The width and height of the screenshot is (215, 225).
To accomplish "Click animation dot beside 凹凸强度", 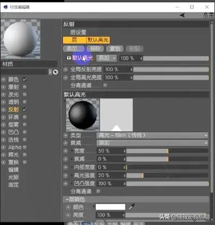I will pyautogui.click(x=66, y=183).
